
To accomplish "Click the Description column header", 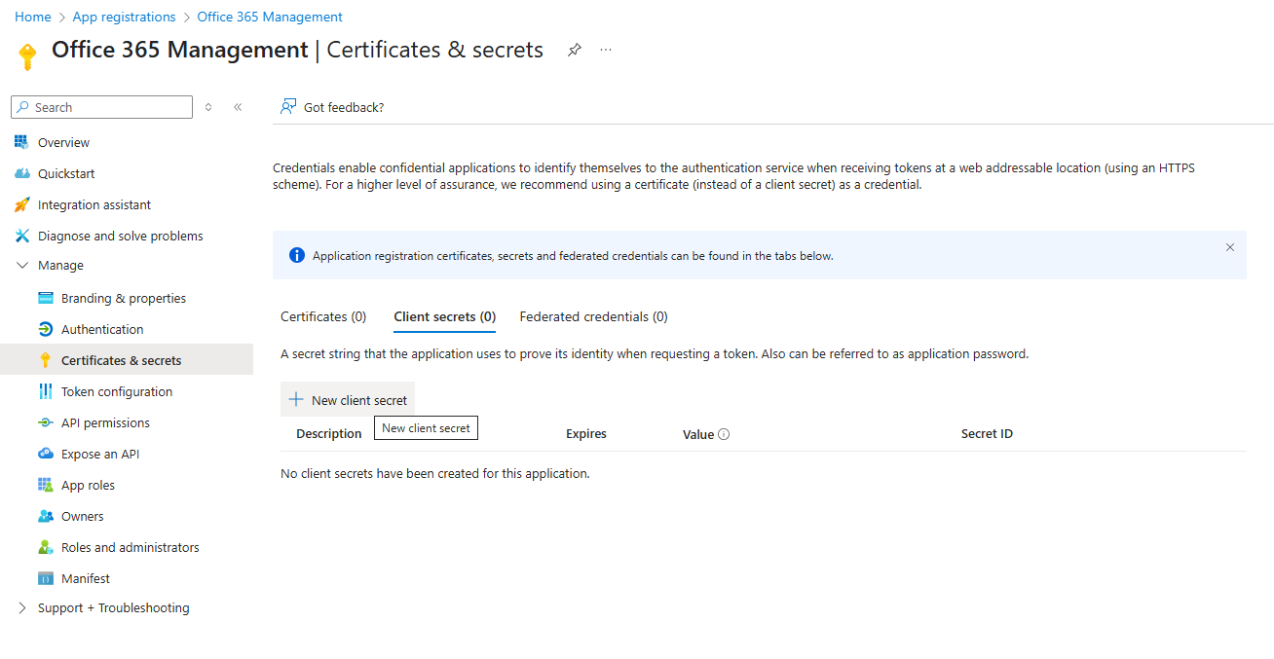I will pyautogui.click(x=328, y=434).
